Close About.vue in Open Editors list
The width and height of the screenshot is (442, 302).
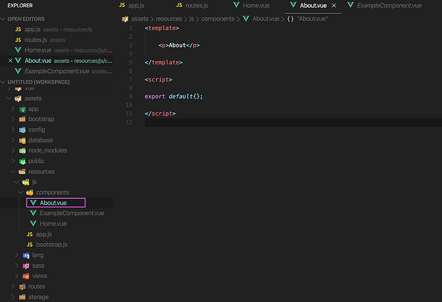pos(10,61)
